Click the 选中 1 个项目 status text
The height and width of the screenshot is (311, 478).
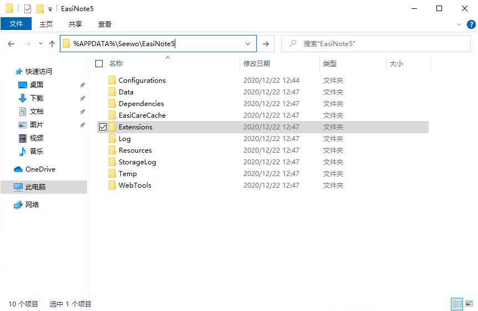(70, 304)
